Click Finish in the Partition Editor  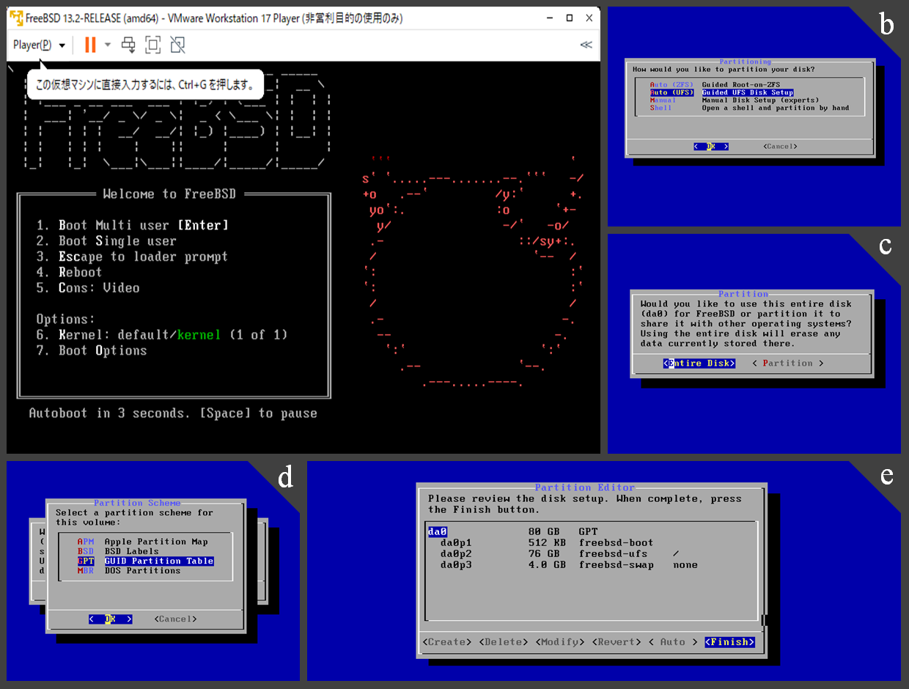point(729,642)
